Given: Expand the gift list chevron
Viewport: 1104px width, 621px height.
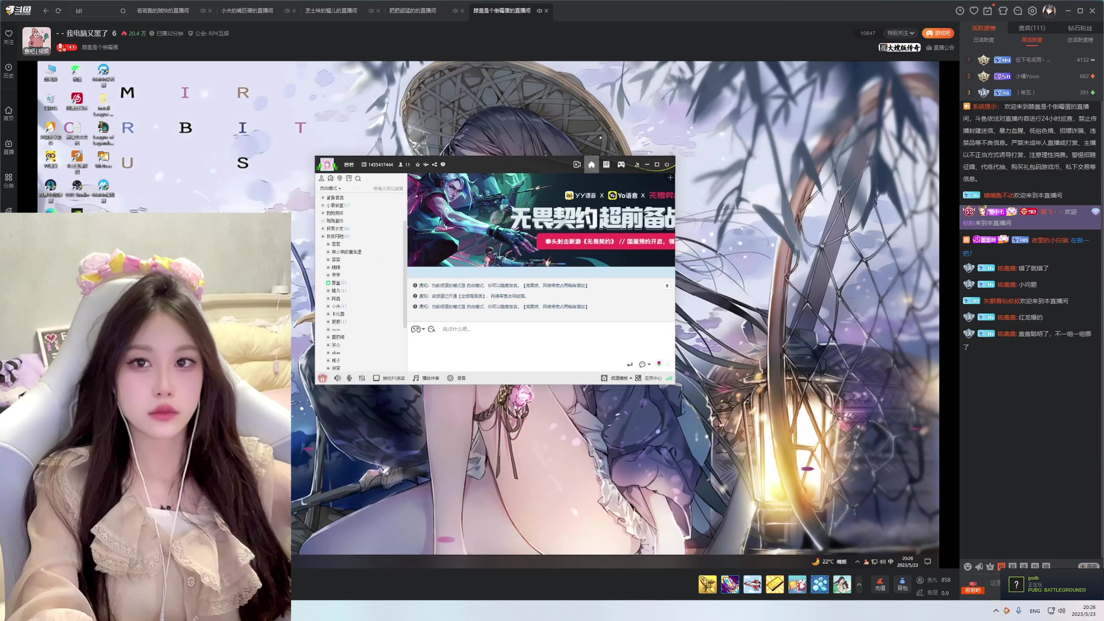Looking at the screenshot, I should coord(859,585).
